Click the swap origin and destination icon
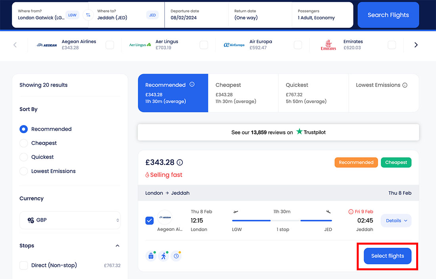This screenshot has width=436, height=279. point(88,15)
